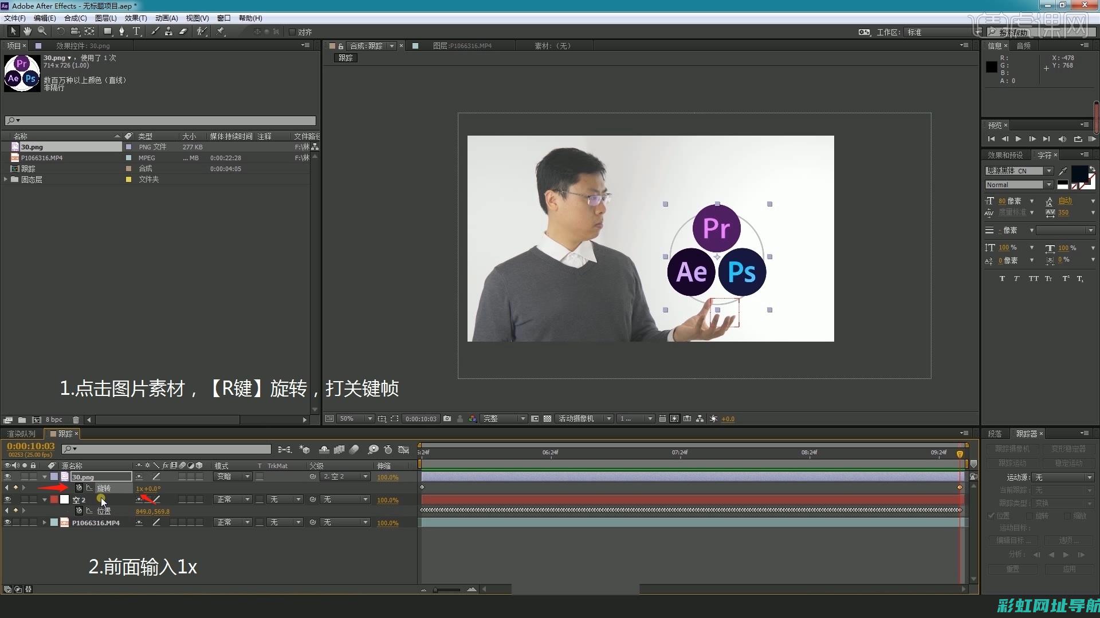This screenshot has width=1100, height=618.
Task: Open the 动画(A) menu
Action: pyautogui.click(x=166, y=18)
